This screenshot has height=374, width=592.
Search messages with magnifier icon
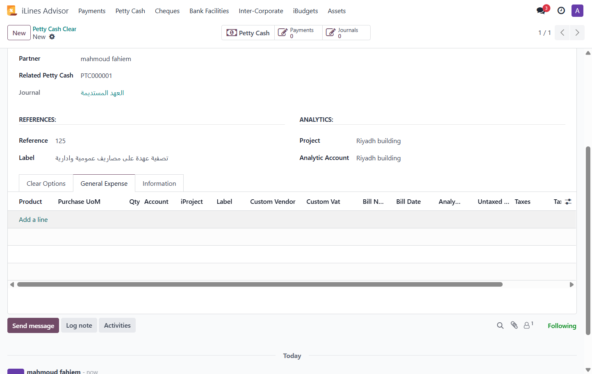[500, 326]
